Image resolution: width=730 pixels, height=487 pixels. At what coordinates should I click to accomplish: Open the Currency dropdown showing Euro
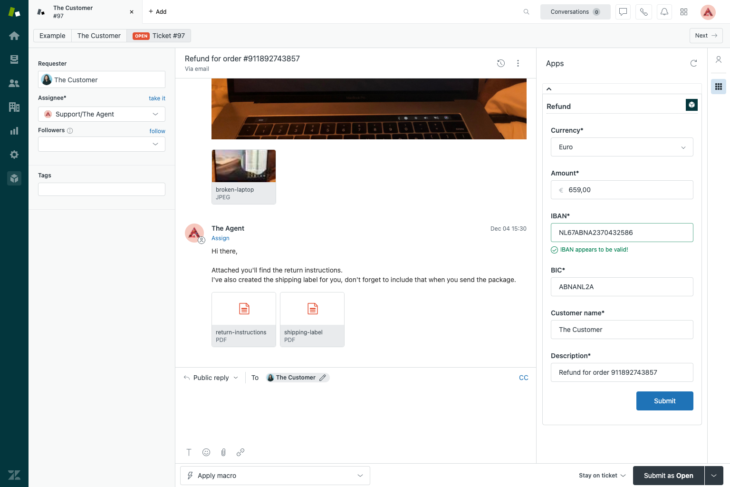(x=622, y=147)
